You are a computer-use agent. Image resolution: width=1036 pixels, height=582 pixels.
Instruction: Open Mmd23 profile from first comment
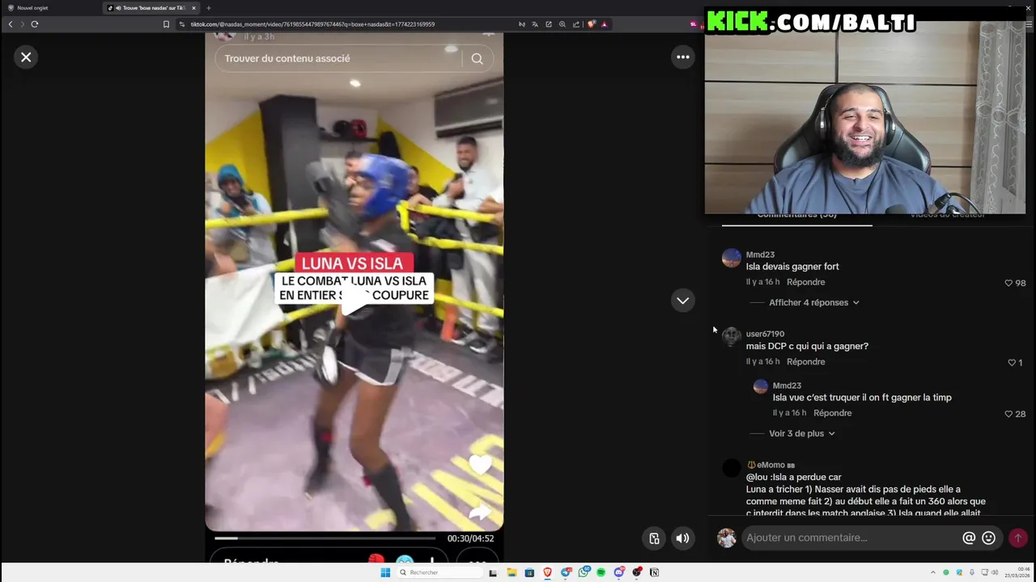[760, 255]
